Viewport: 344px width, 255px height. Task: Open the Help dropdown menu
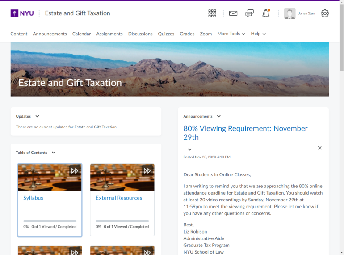pyautogui.click(x=258, y=34)
